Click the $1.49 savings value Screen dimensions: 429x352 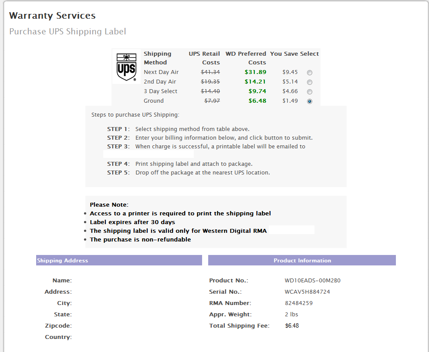(290, 101)
